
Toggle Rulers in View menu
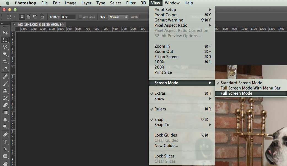click(182, 109)
